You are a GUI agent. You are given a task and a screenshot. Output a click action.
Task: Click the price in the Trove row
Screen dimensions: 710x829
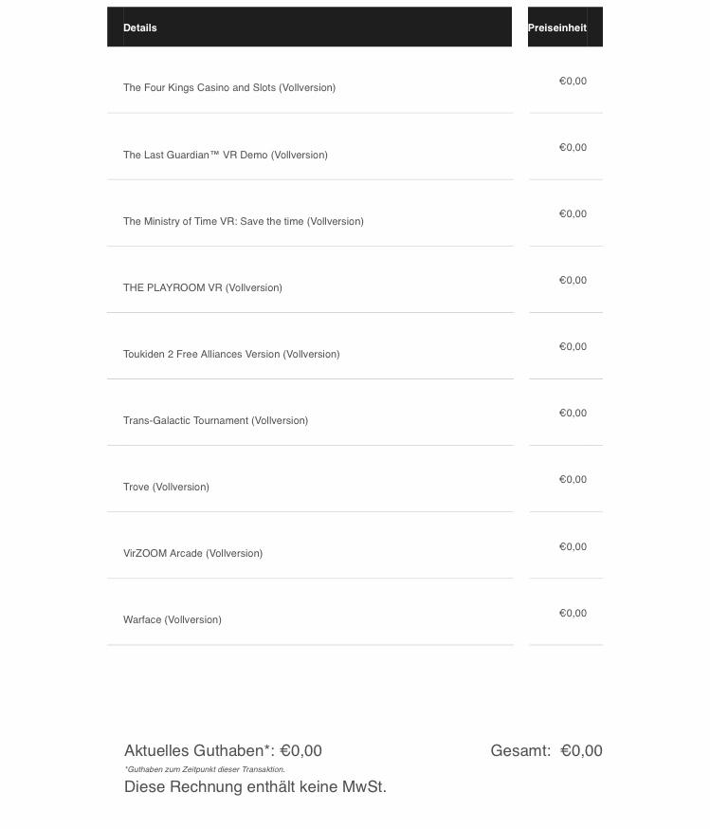(x=573, y=479)
